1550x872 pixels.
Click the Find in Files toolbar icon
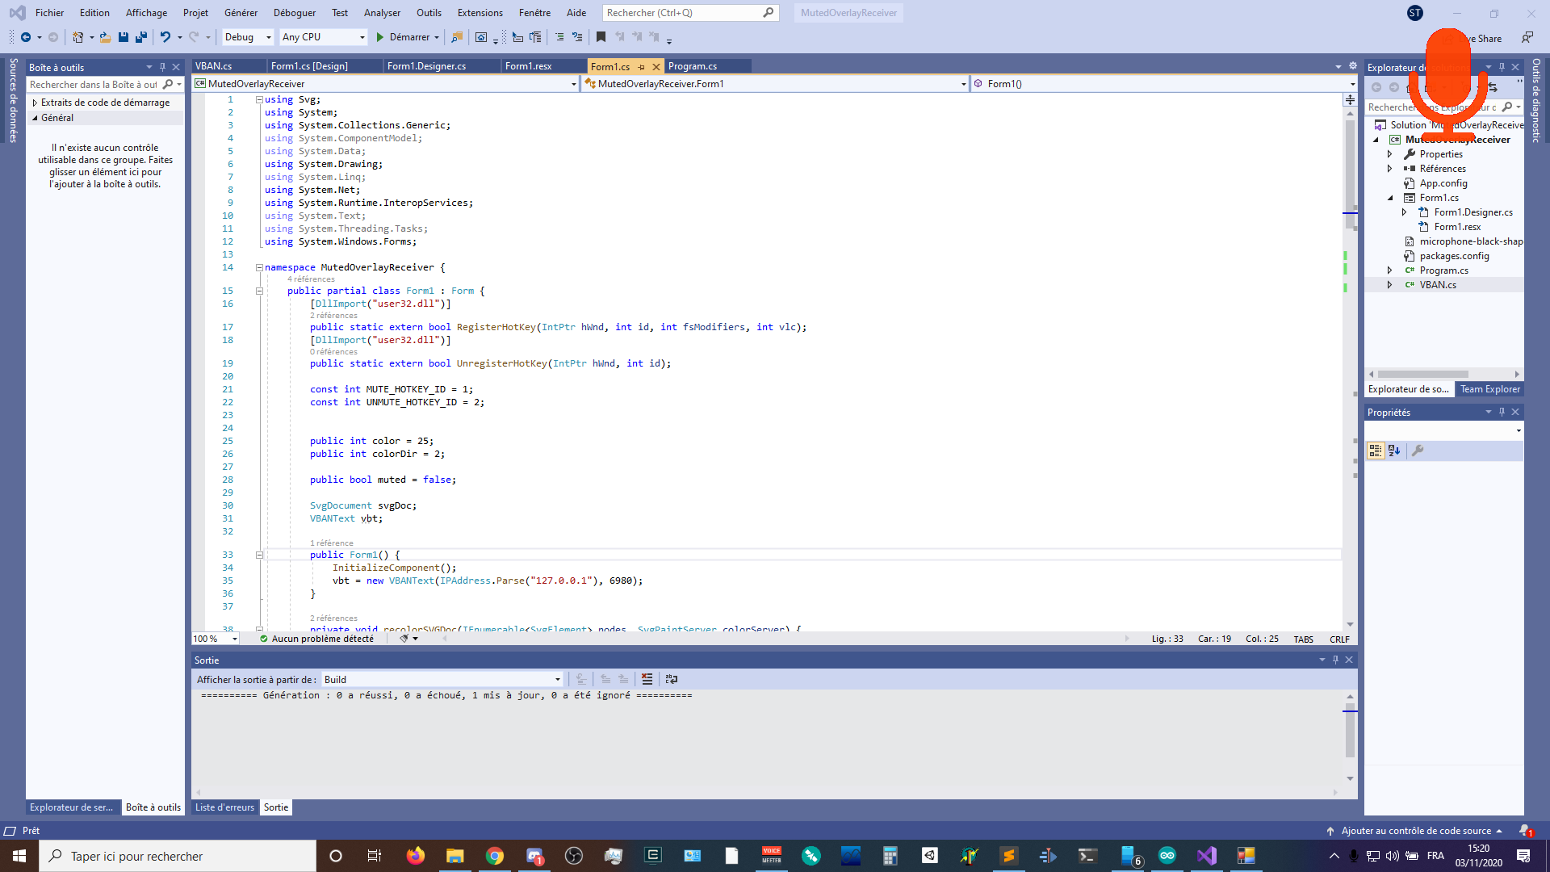457,37
